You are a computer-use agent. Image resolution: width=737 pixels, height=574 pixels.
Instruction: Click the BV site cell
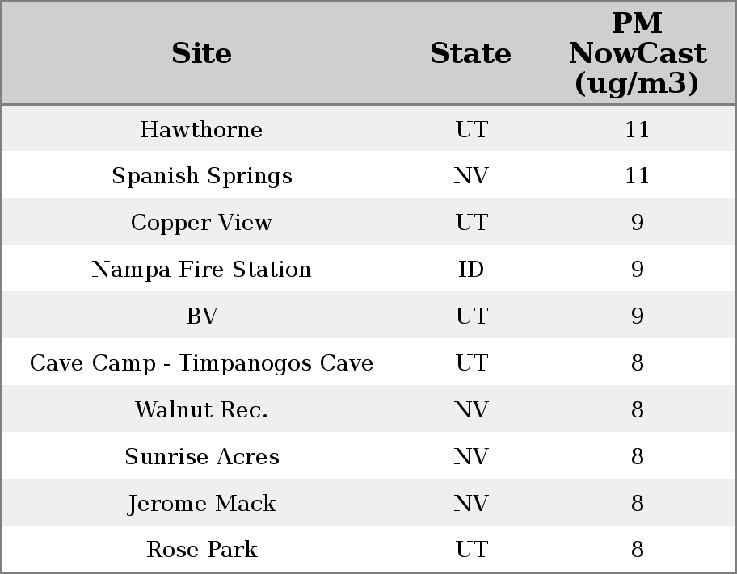201,316
